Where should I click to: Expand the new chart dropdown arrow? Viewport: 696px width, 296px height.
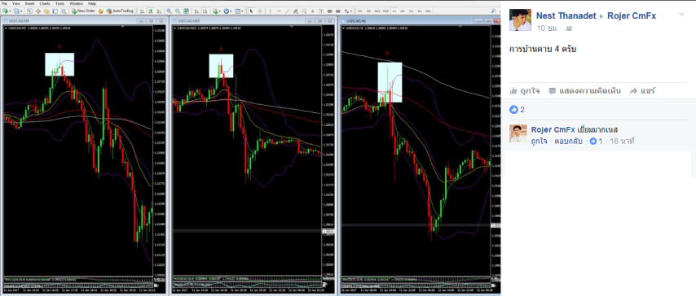pyautogui.click(x=11, y=11)
